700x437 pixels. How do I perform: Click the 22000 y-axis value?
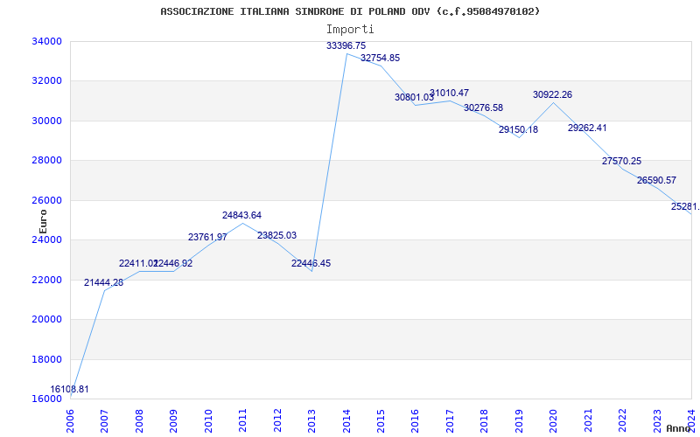coord(46,280)
